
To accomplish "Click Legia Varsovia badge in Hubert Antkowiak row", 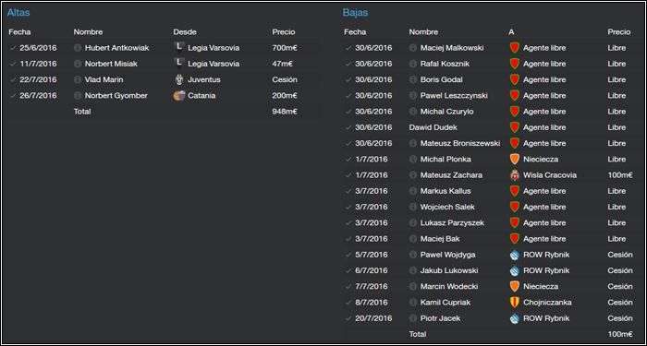I will point(178,48).
